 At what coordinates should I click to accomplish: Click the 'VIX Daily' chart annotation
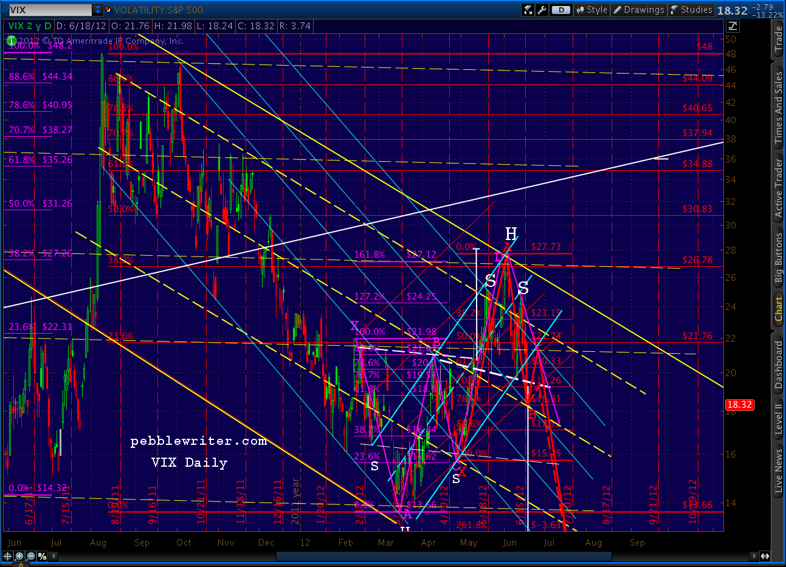[x=190, y=462]
